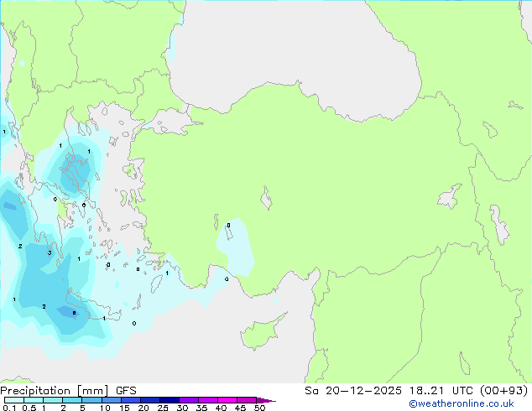The width and height of the screenshot is (532, 411).
Task: Choose the 20–25 mm legend color box
Action: tap(149, 400)
